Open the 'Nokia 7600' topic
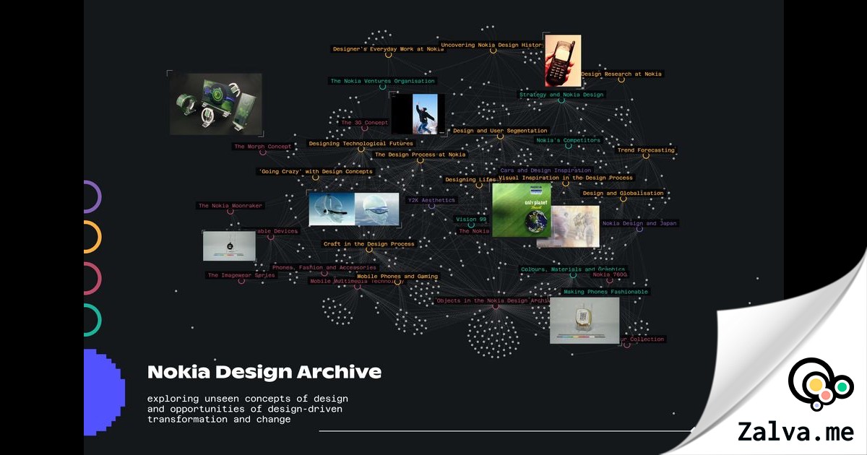867x455 pixels. point(611,274)
